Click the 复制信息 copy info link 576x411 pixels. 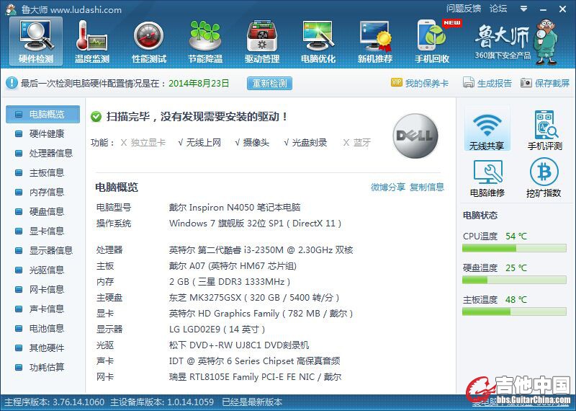427,187
